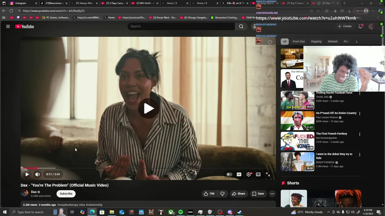Mute the video with the speaker icon

tap(37, 174)
